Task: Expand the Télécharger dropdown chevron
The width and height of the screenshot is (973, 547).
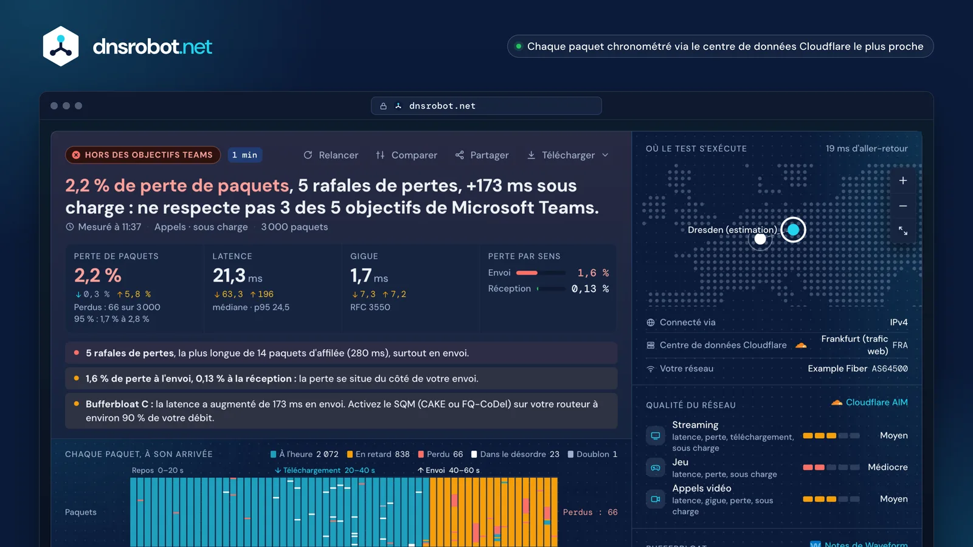Action: point(605,155)
